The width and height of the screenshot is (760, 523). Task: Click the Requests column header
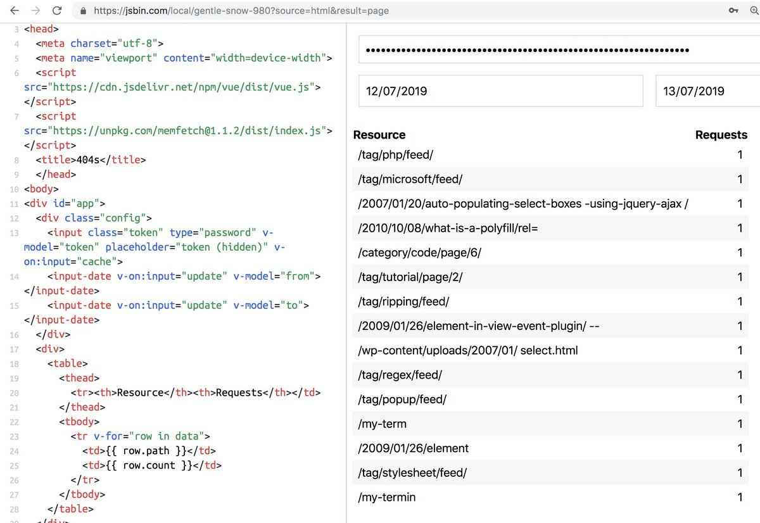[x=721, y=135]
